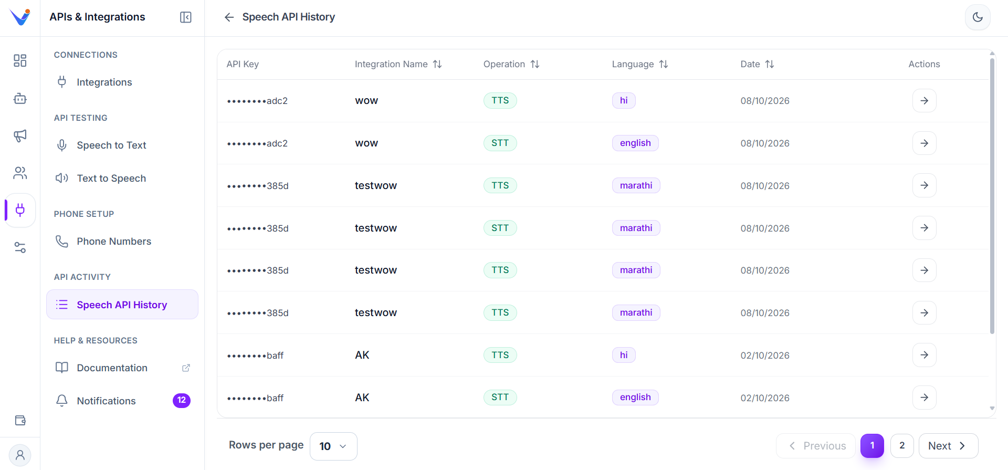Screen dimensions: 1008x470
Task: Open the sliders settings icon in the rail
Action: (x=20, y=248)
